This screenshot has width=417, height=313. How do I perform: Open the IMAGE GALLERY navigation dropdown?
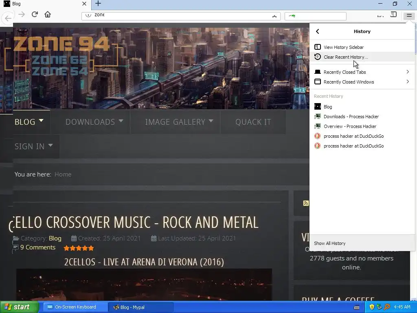click(179, 122)
